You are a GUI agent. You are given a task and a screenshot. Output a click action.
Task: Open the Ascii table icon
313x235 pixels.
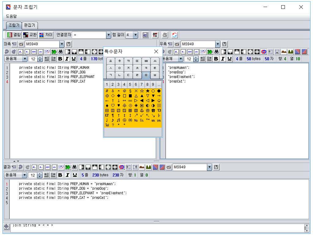pyautogui.click(x=145, y=35)
